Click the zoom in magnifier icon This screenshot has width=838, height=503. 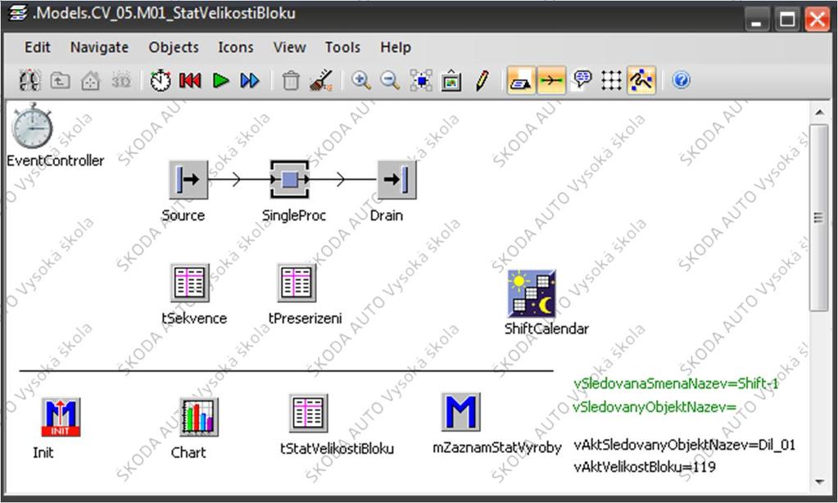tap(361, 81)
